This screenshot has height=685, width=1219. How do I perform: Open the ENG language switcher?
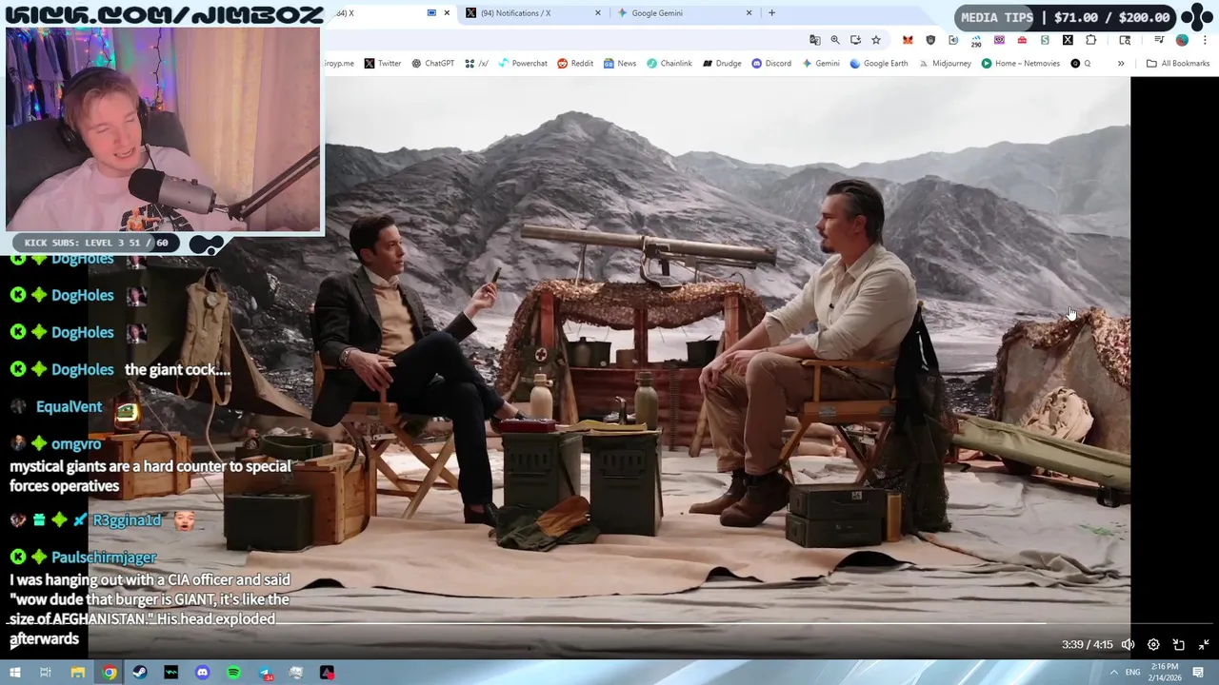(1132, 673)
